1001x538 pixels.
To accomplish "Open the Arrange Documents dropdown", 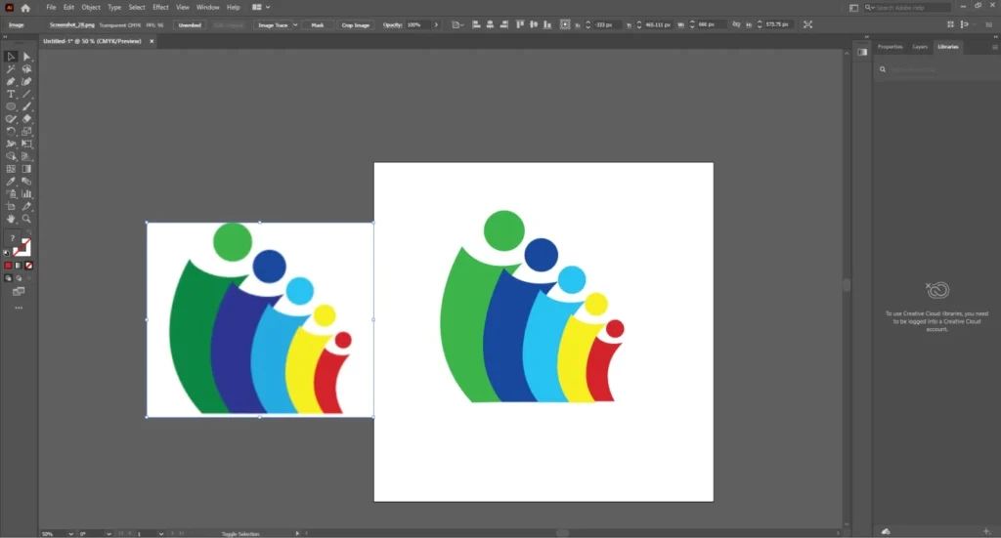I will (x=260, y=8).
